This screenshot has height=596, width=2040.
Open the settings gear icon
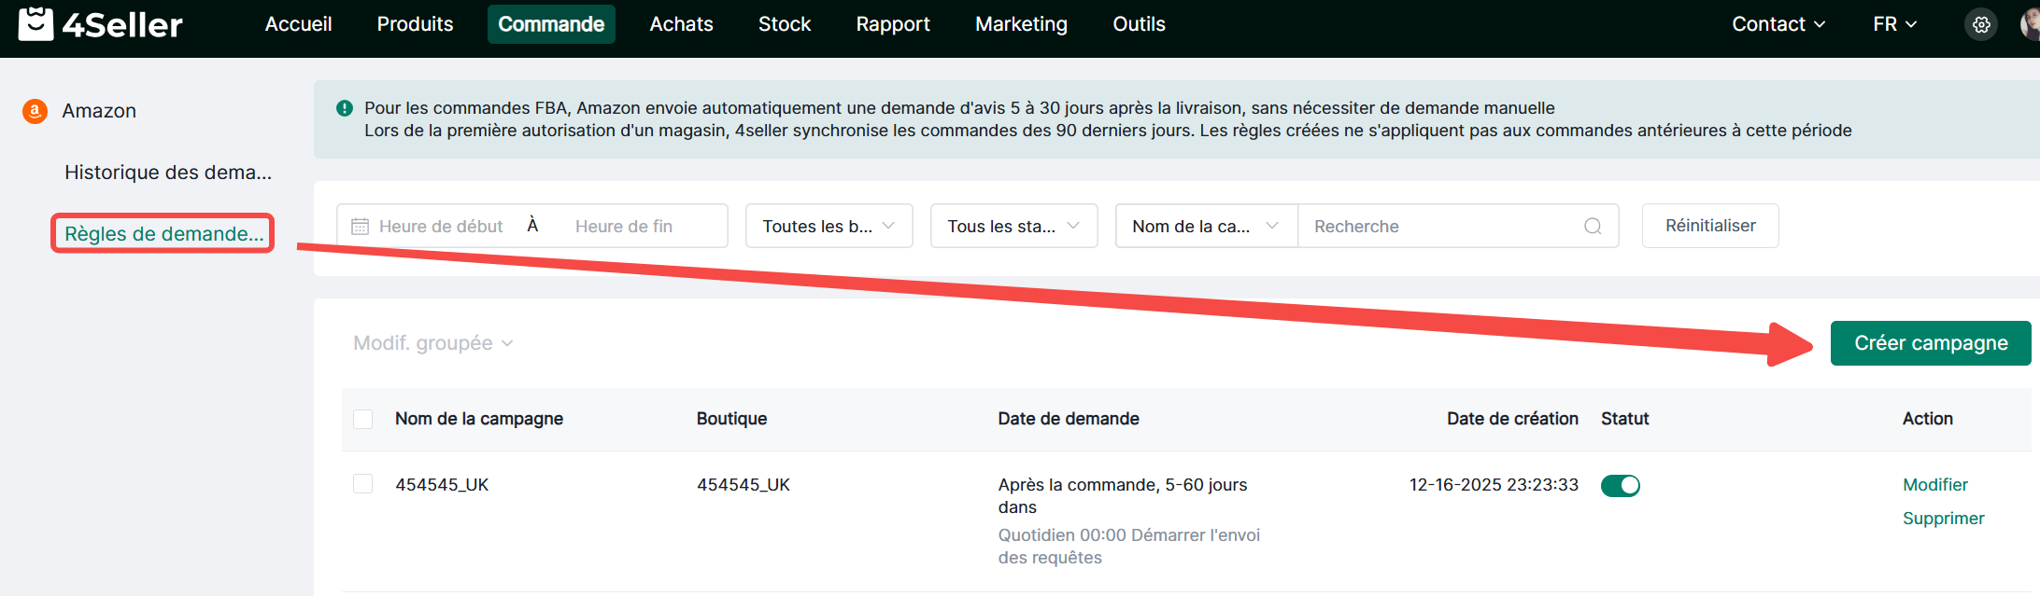pos(1981,25)
